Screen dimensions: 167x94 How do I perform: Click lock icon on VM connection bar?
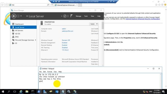[x=56, y=1]
